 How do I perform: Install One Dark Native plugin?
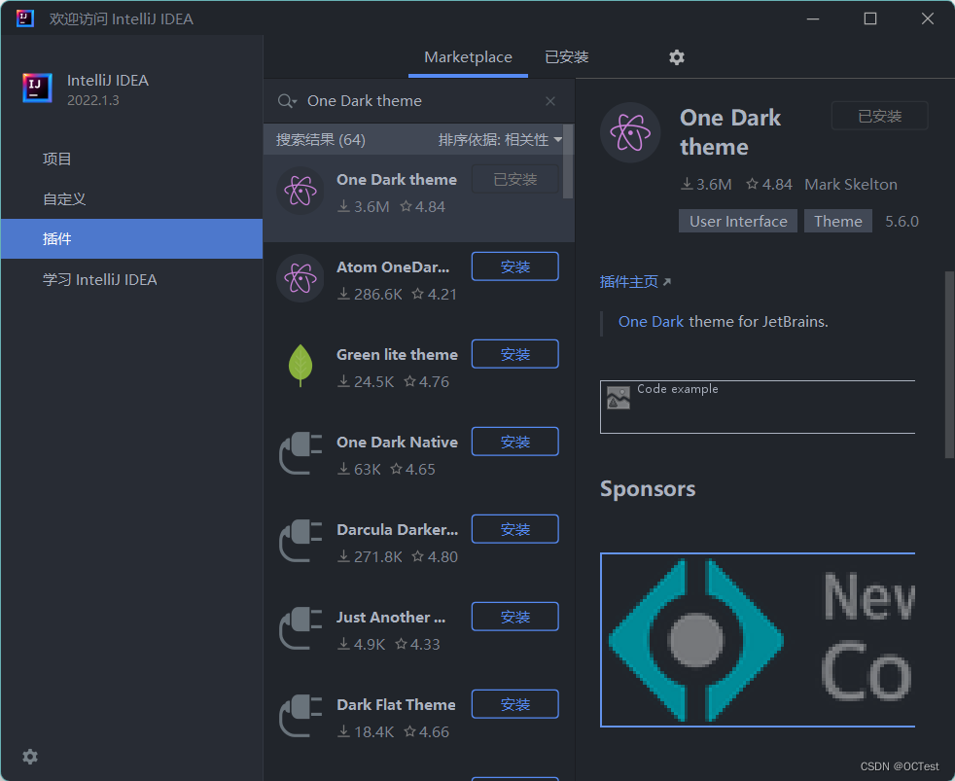[x=515, y=442]
